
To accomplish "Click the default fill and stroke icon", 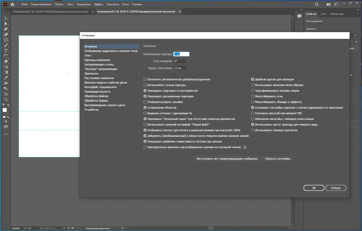I will [x=4, y=105].
